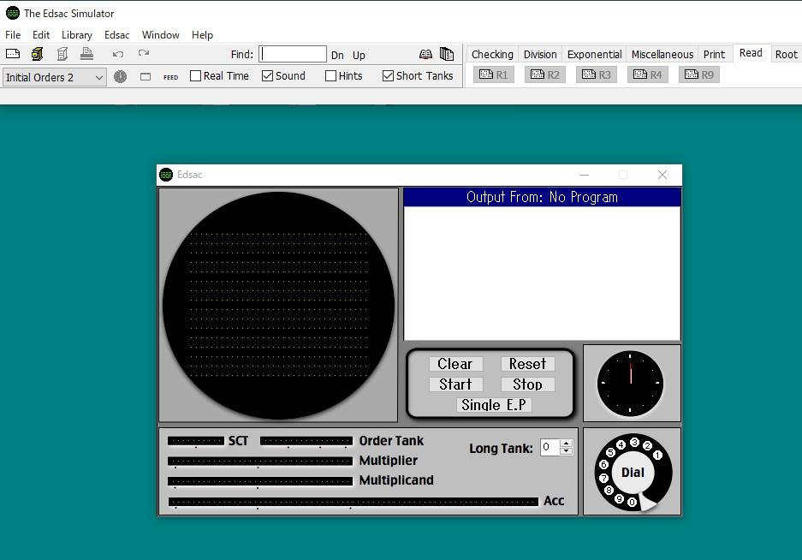This screenshot has width=802, height=560.
Task: Open the Help menu
Action: point(203,35)
